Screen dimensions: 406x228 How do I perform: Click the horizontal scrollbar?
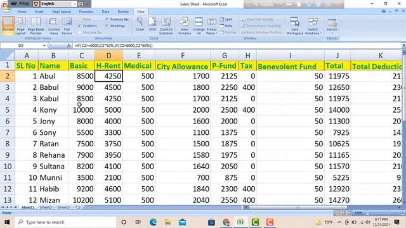[298, 207]
